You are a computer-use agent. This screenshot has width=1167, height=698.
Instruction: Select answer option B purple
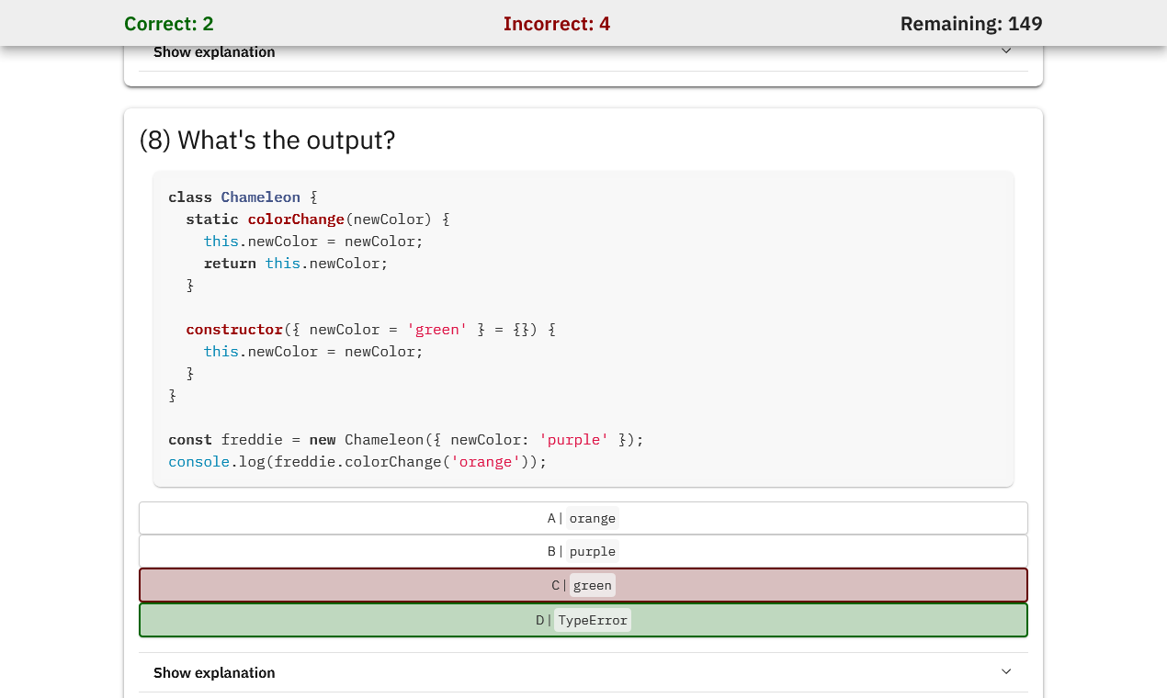pos(583,550)
